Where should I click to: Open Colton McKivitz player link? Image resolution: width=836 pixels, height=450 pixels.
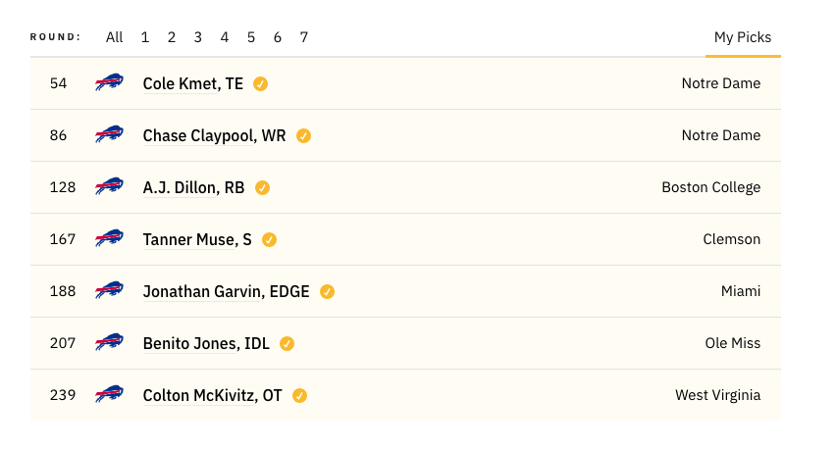pyautogui.click(x=212, y=396)
